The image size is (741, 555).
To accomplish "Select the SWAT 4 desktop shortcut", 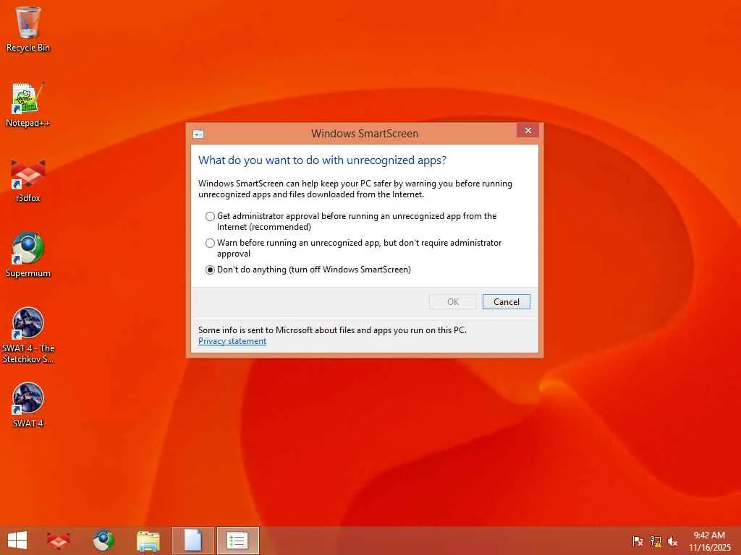I will coord(28,405).
